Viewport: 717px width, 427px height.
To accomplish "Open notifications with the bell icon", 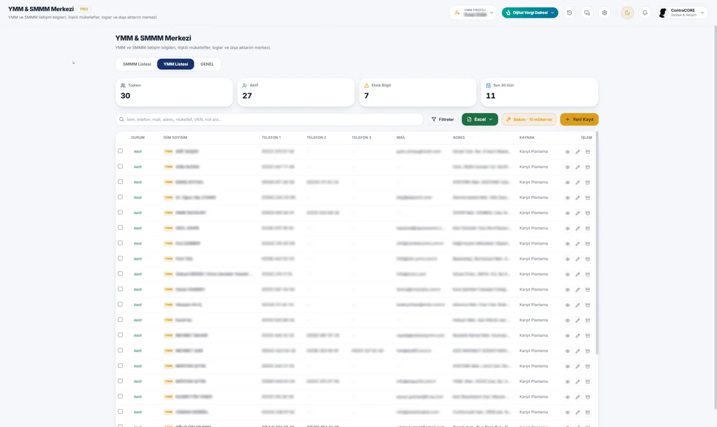I will click(645, 13).
